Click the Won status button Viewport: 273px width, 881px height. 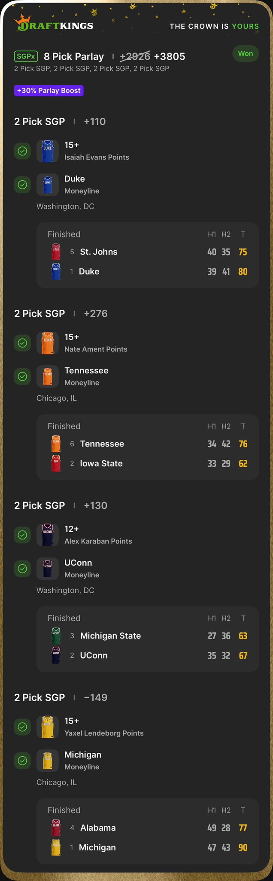tap(246, 53)
